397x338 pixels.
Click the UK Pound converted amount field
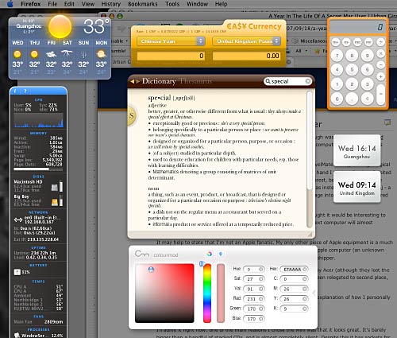[246, 56]
